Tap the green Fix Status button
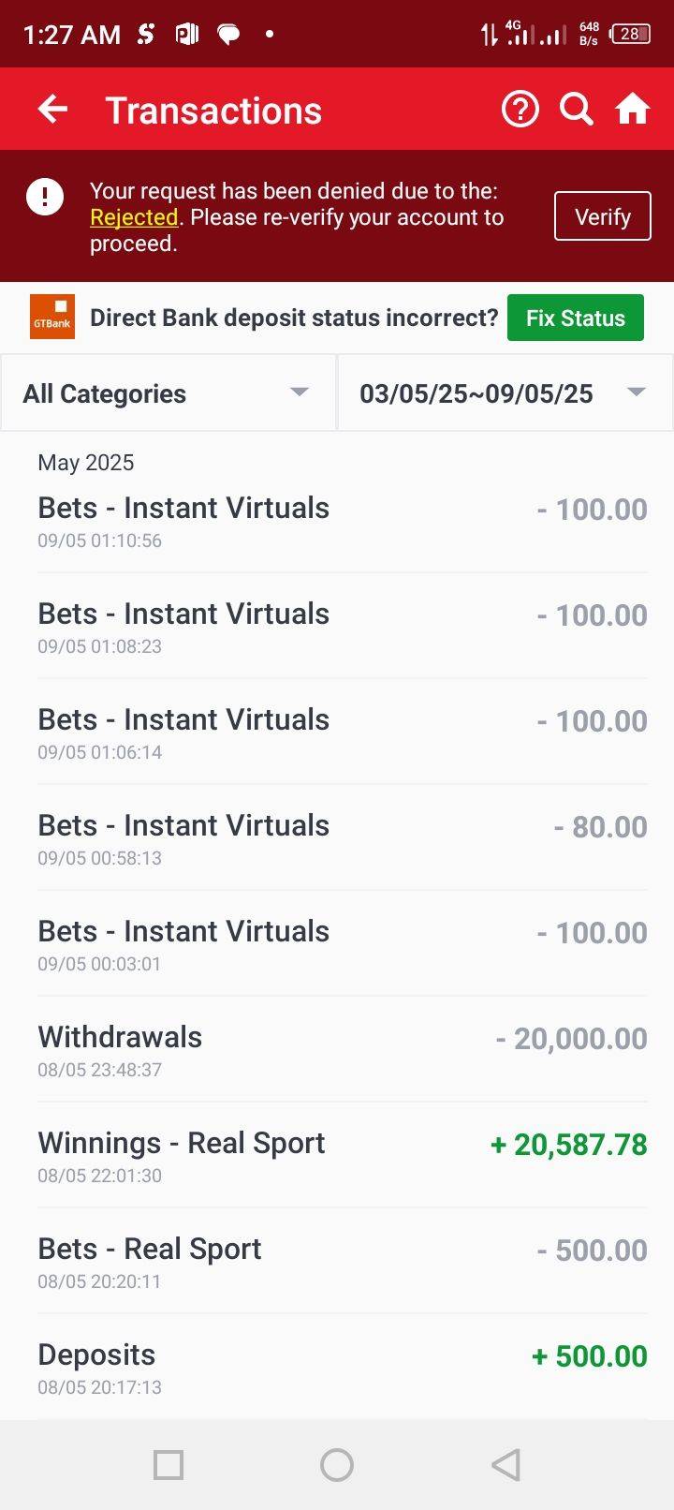The height and width of the screenshot is (1510, 674). coord(575,318)
